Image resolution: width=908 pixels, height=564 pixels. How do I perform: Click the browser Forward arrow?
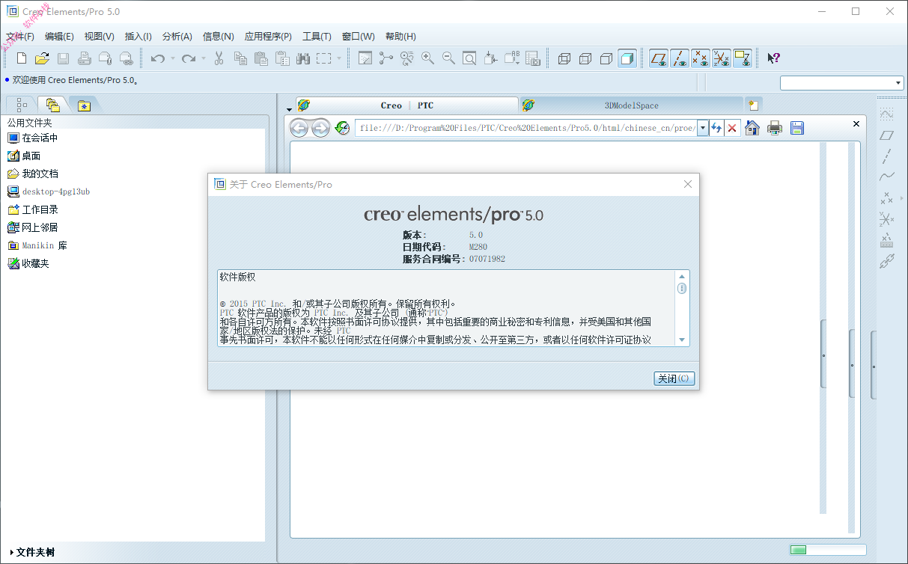pyautogui.click(x=320, y=128)
